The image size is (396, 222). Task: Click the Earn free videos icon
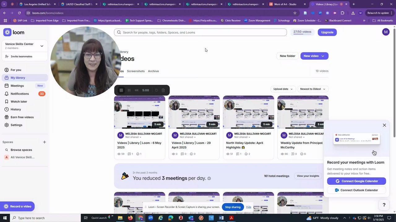[6, 117]
